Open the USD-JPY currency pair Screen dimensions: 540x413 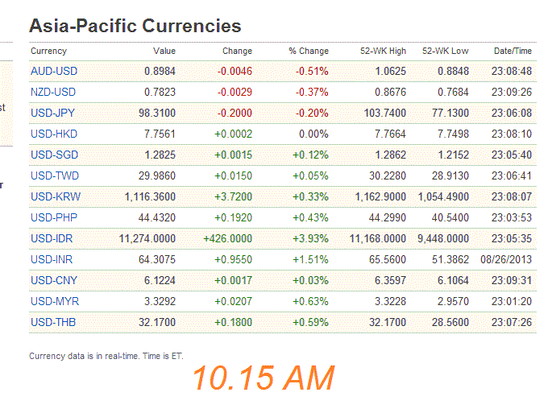click(53, 113)
